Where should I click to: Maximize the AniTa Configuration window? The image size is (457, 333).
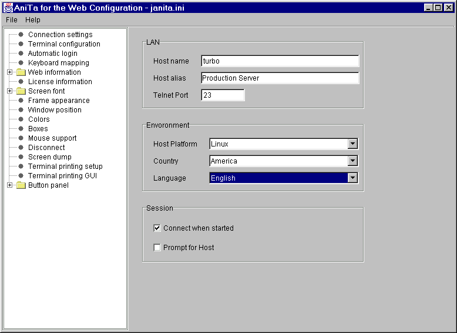(x=438, y=8)
